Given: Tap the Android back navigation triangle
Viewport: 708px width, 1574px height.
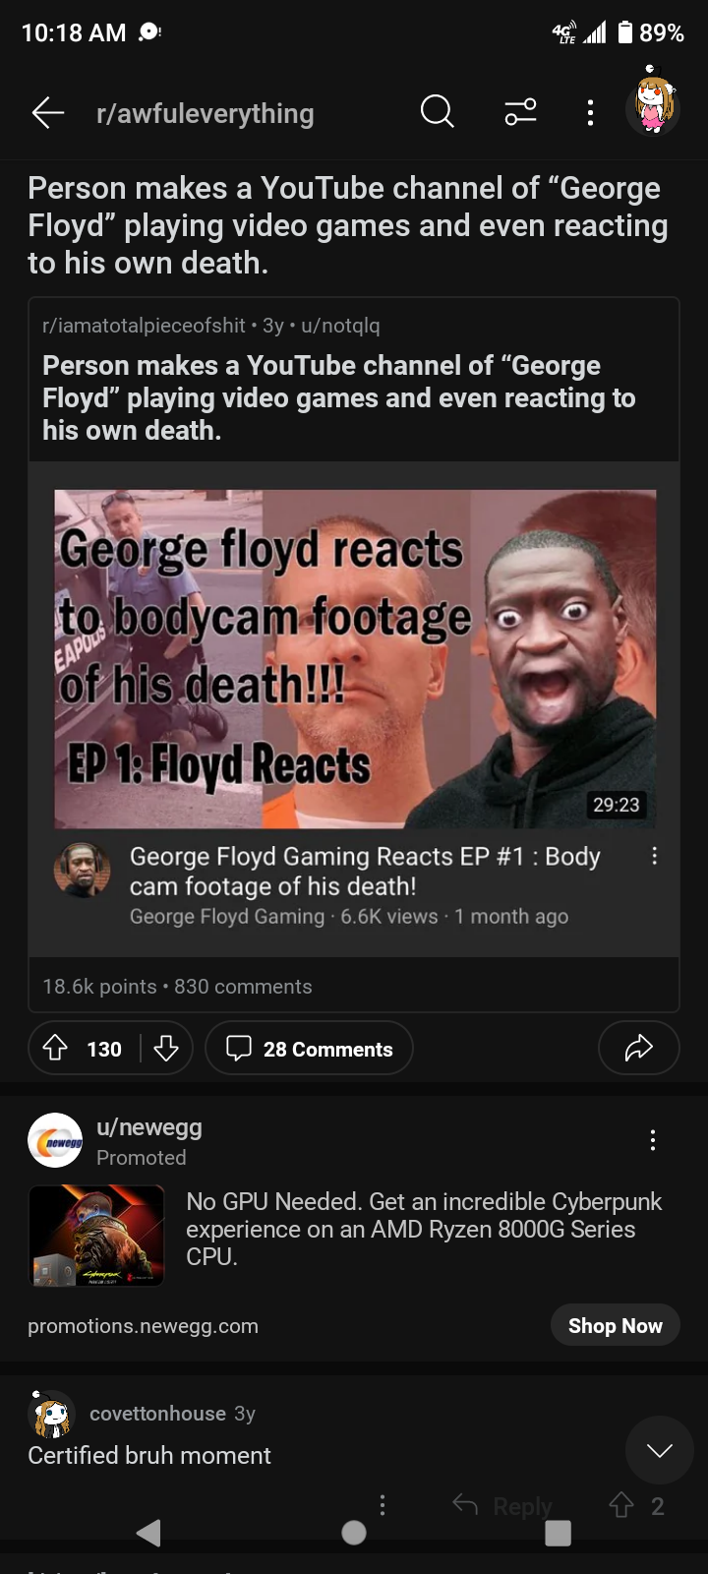Looking at the screenshot, I should pyautogui.click(x=148, y=1533).
